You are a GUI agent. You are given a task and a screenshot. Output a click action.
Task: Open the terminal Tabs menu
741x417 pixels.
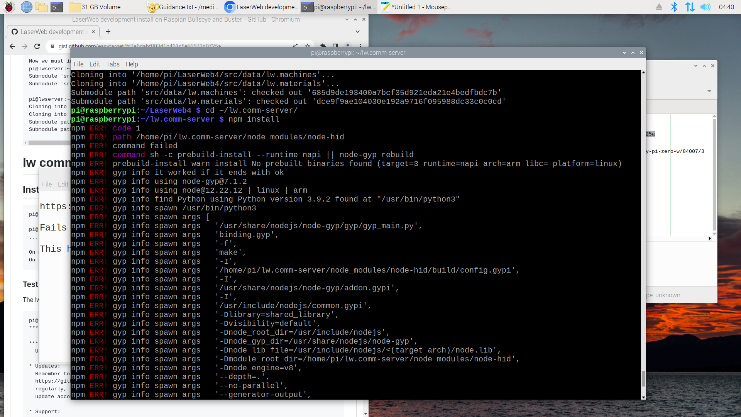pyautogui.click(x=113, y=64)
